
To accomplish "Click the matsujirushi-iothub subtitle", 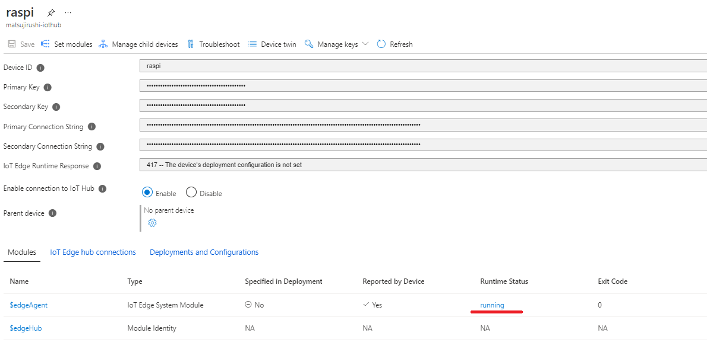I will [33, 25].
